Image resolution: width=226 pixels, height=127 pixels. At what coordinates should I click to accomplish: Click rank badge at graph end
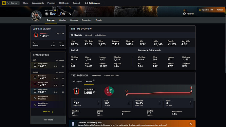[x=191, y=88]
